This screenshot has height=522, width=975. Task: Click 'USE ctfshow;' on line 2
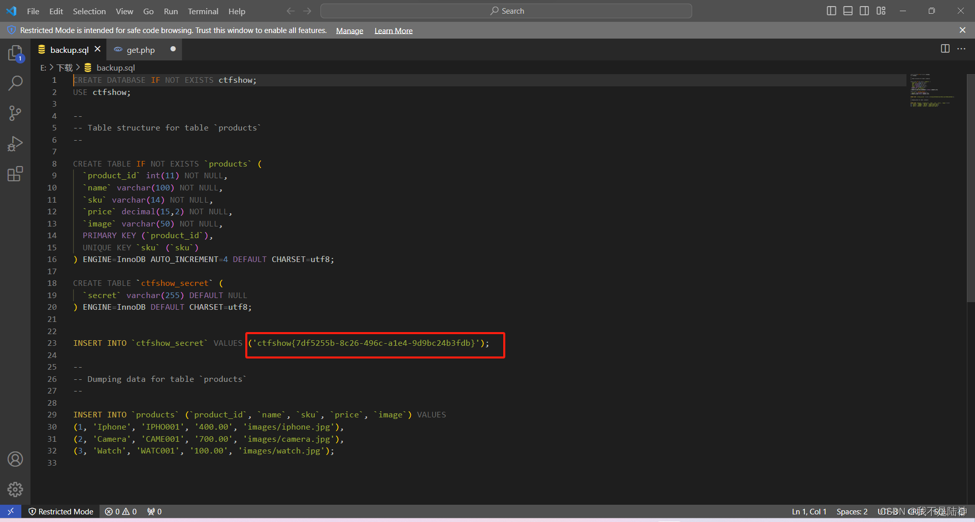(102, 92)
